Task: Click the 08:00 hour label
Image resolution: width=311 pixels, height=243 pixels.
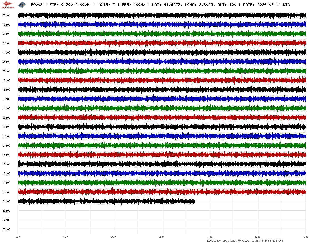Action: [x=6, y=90]
